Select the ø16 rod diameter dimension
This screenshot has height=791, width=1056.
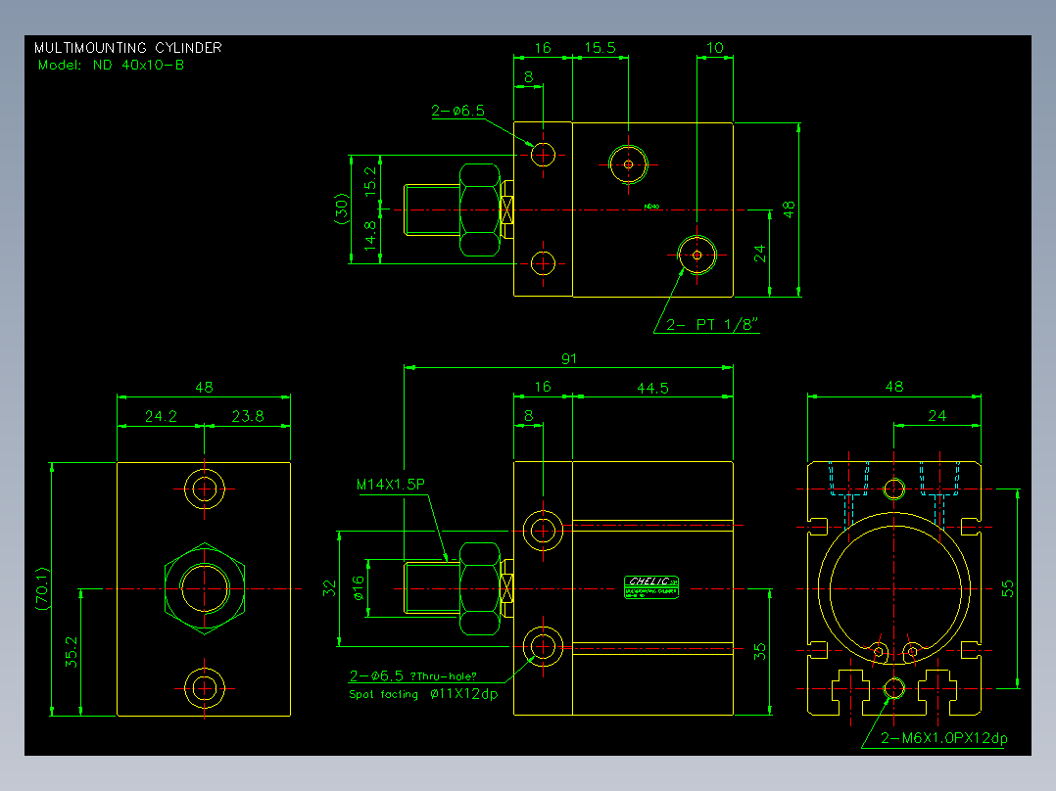point(359,587)
